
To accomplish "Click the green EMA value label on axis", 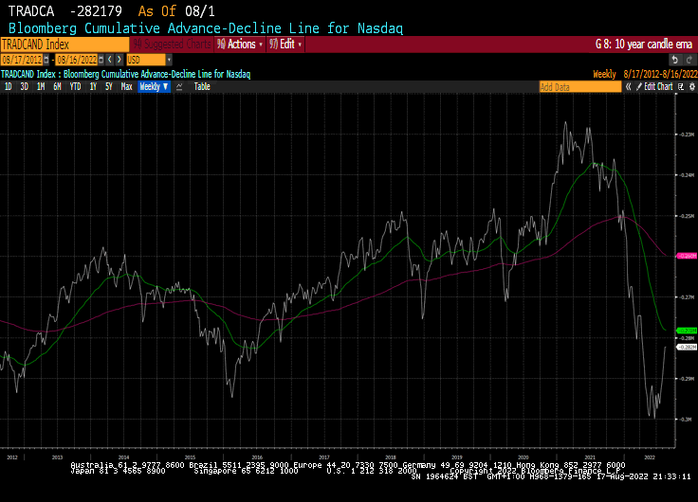I will click(687, 331).
